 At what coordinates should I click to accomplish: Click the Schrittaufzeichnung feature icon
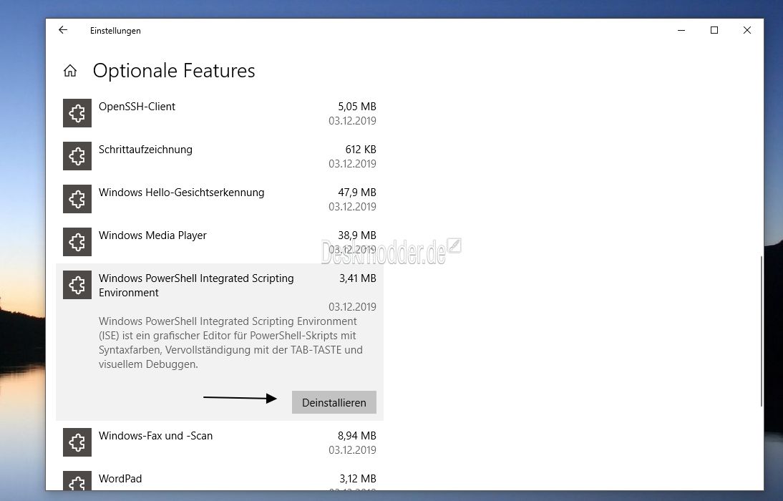[77, 156]
